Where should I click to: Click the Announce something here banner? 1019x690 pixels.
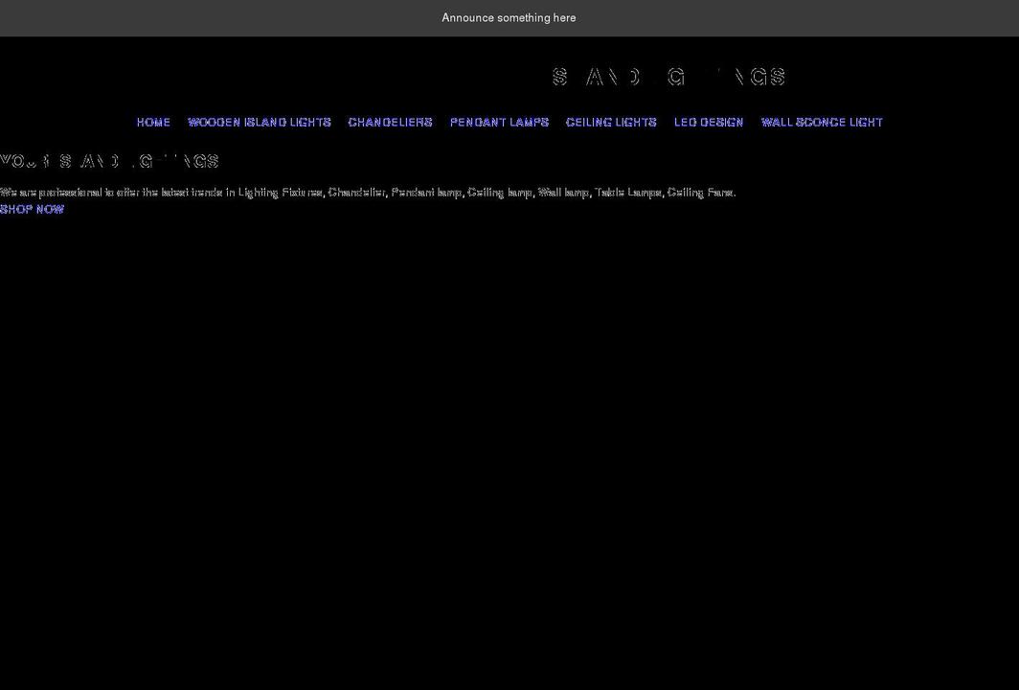pyautogui.click(x=509, y=17)
